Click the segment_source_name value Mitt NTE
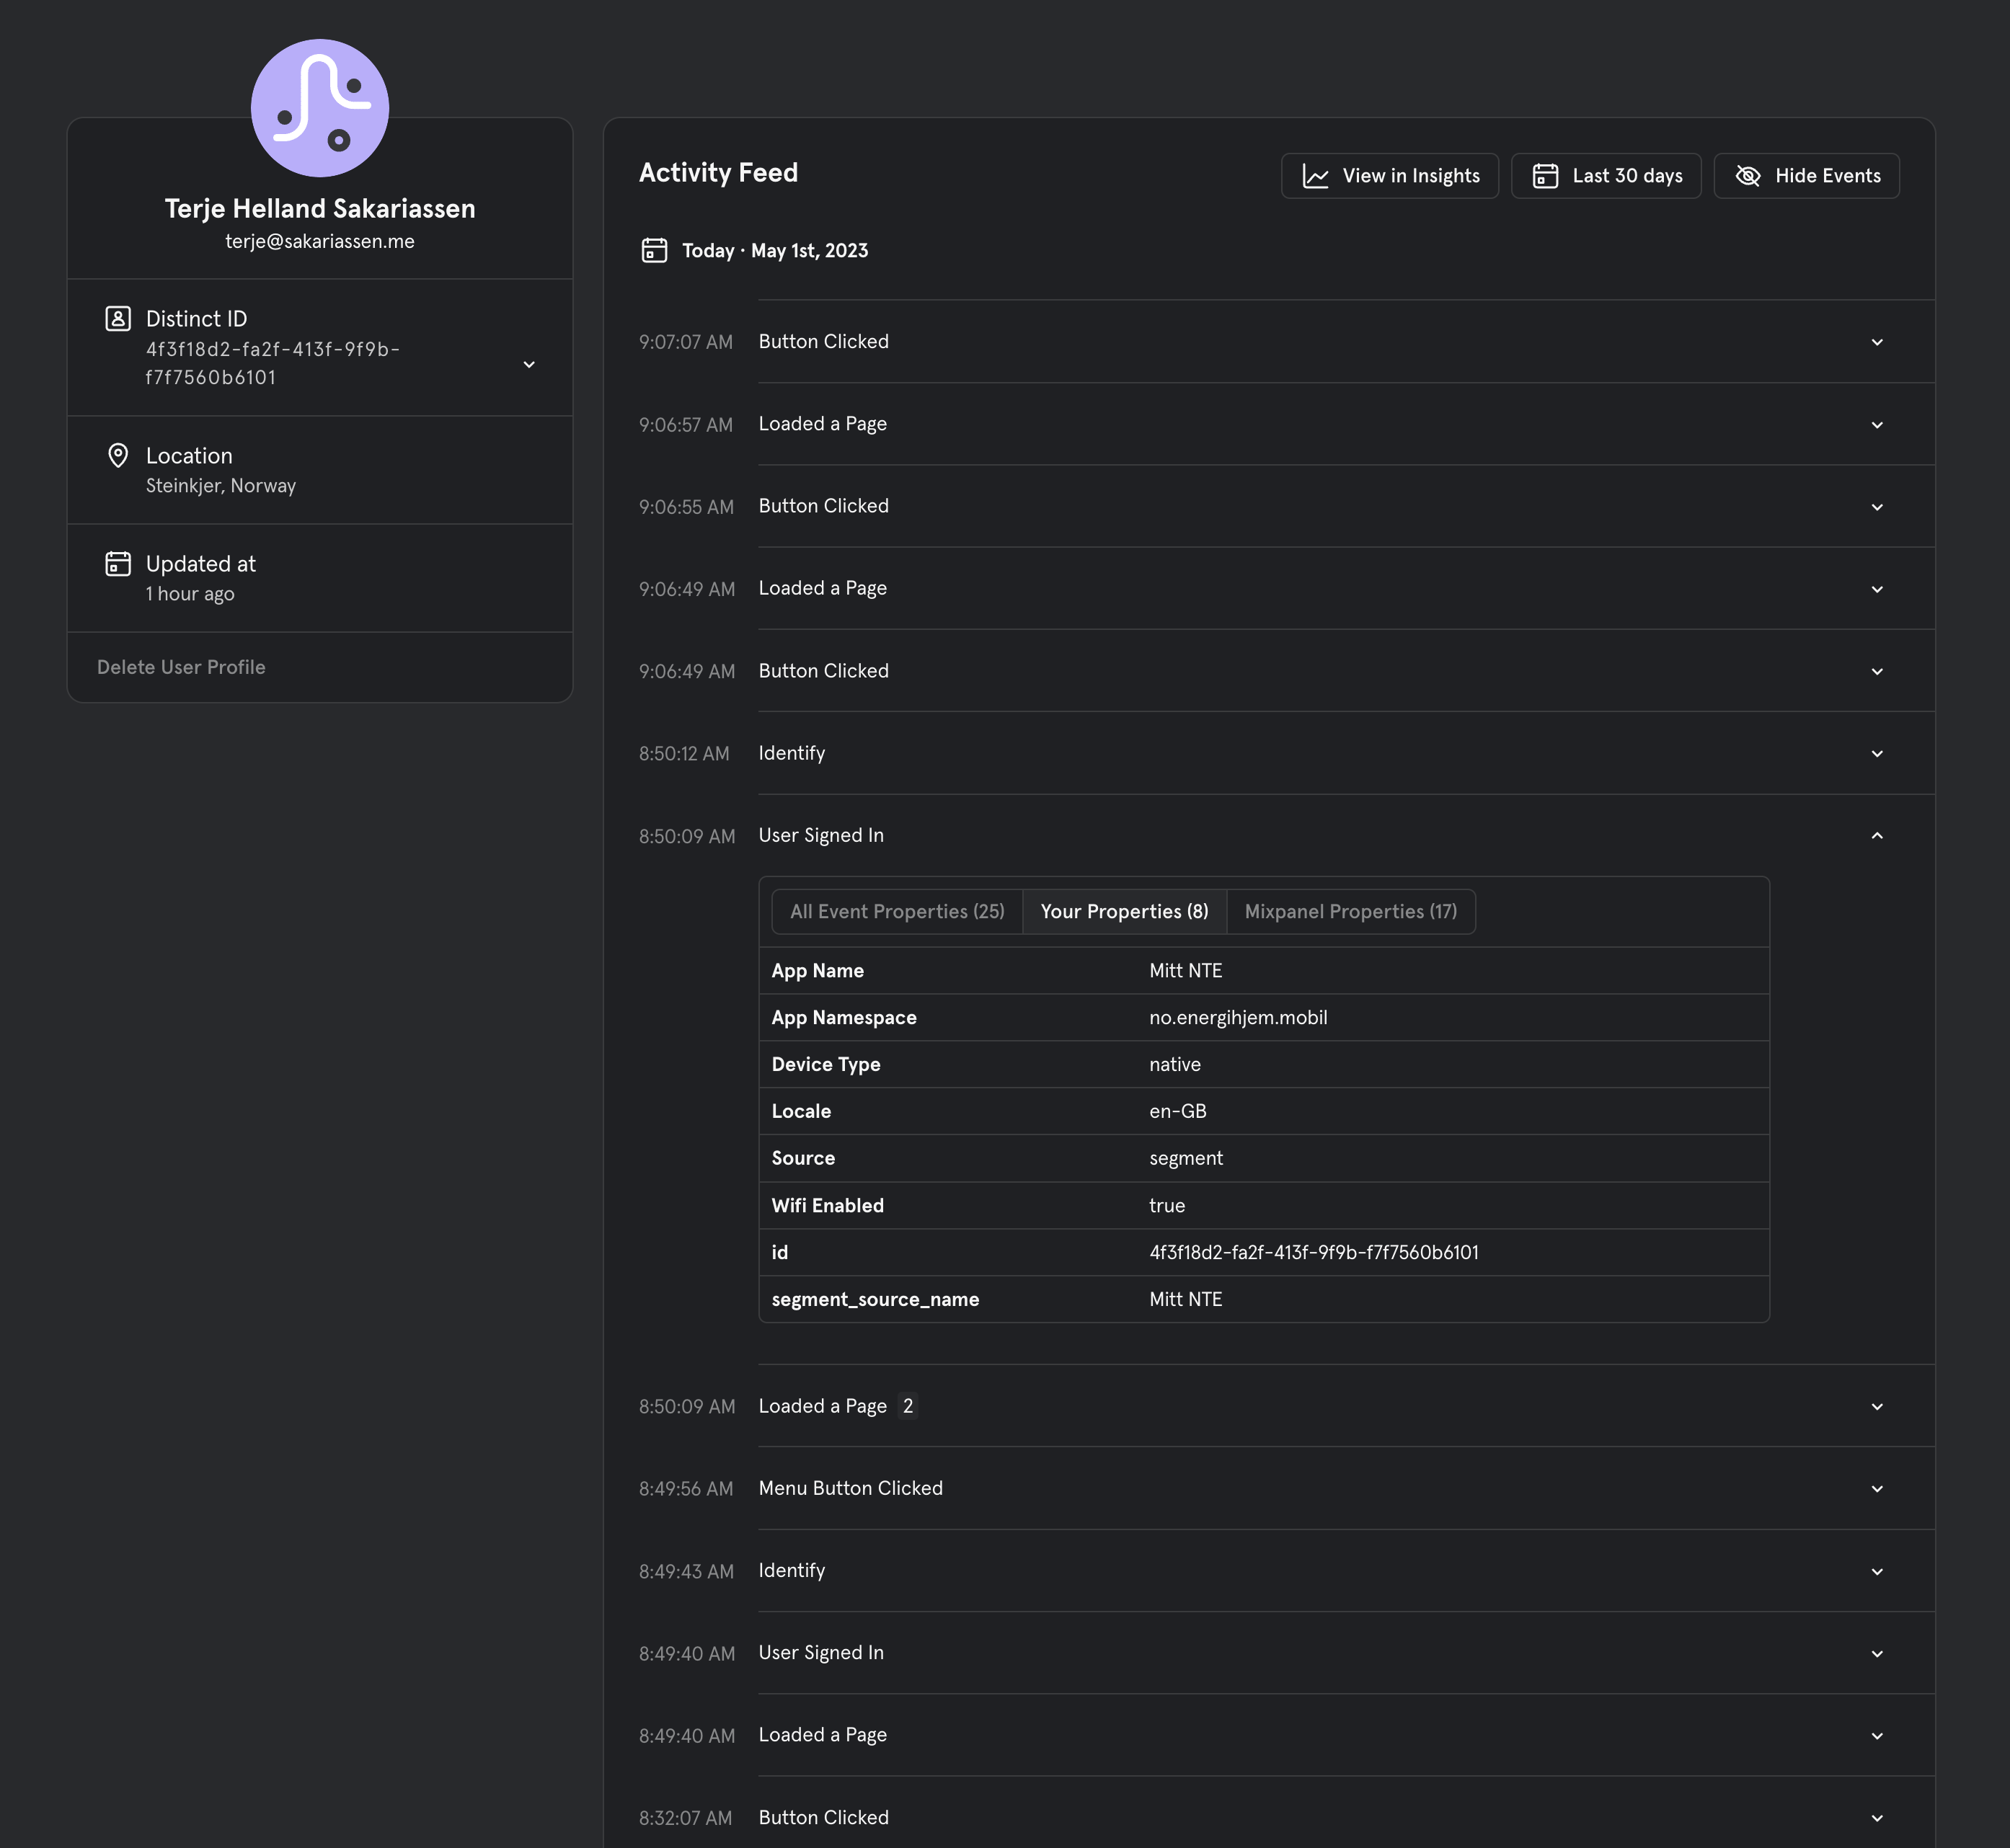This screenshot has height=1848, width=2010. [x=1185, y=1300]
